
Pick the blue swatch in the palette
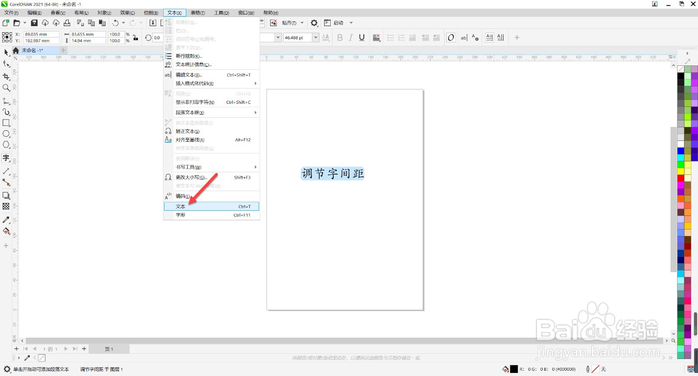click(x=681, y=151)
